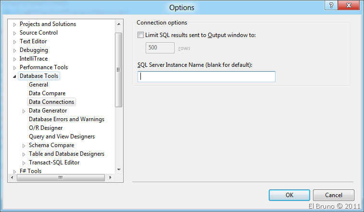Open Database Errors and Warnings page

(66, 119)
